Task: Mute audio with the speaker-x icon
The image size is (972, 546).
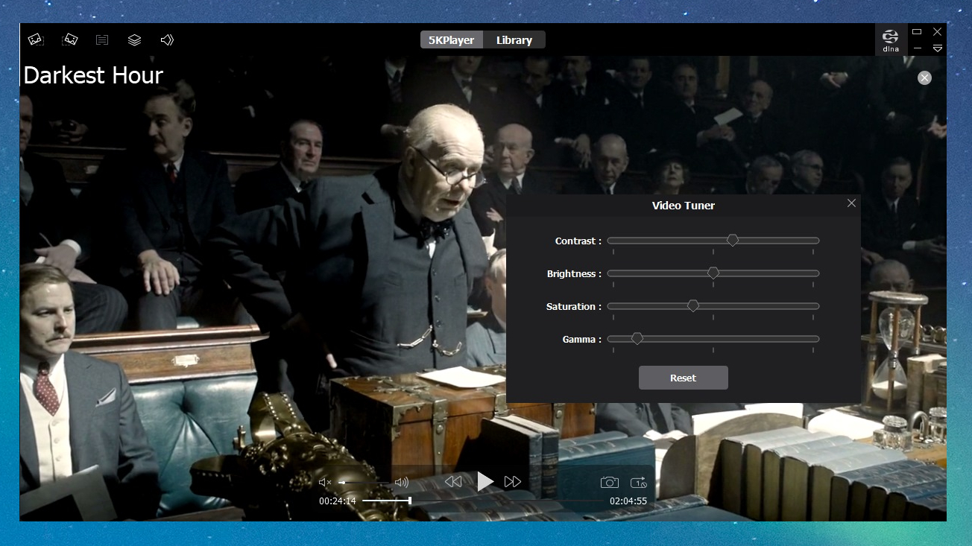Action: tap(325, 483)
